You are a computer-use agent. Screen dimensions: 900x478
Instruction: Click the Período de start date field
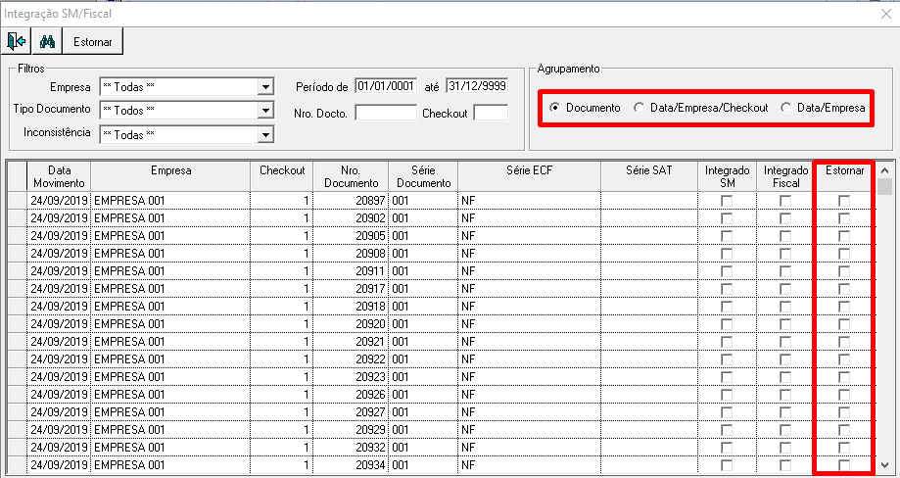[386, 86]
